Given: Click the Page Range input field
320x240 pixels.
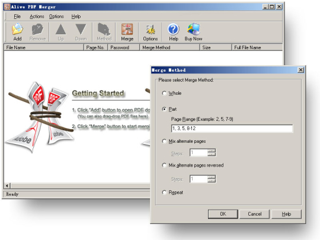Looking at the screenshot, I should pyautogui.click(x=232, y=129).
